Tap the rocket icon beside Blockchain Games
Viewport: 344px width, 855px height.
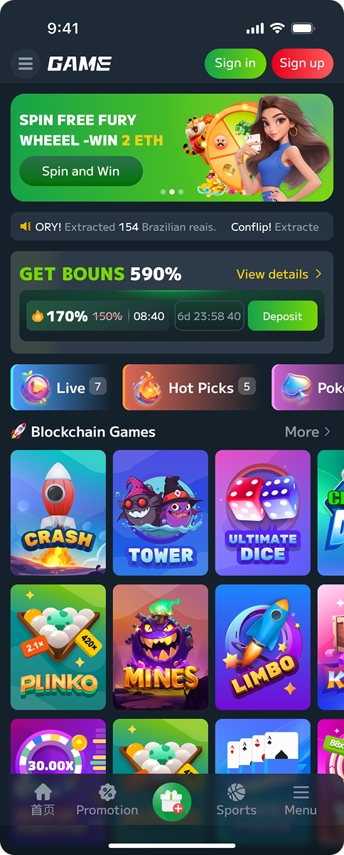[x=18, y=432]
